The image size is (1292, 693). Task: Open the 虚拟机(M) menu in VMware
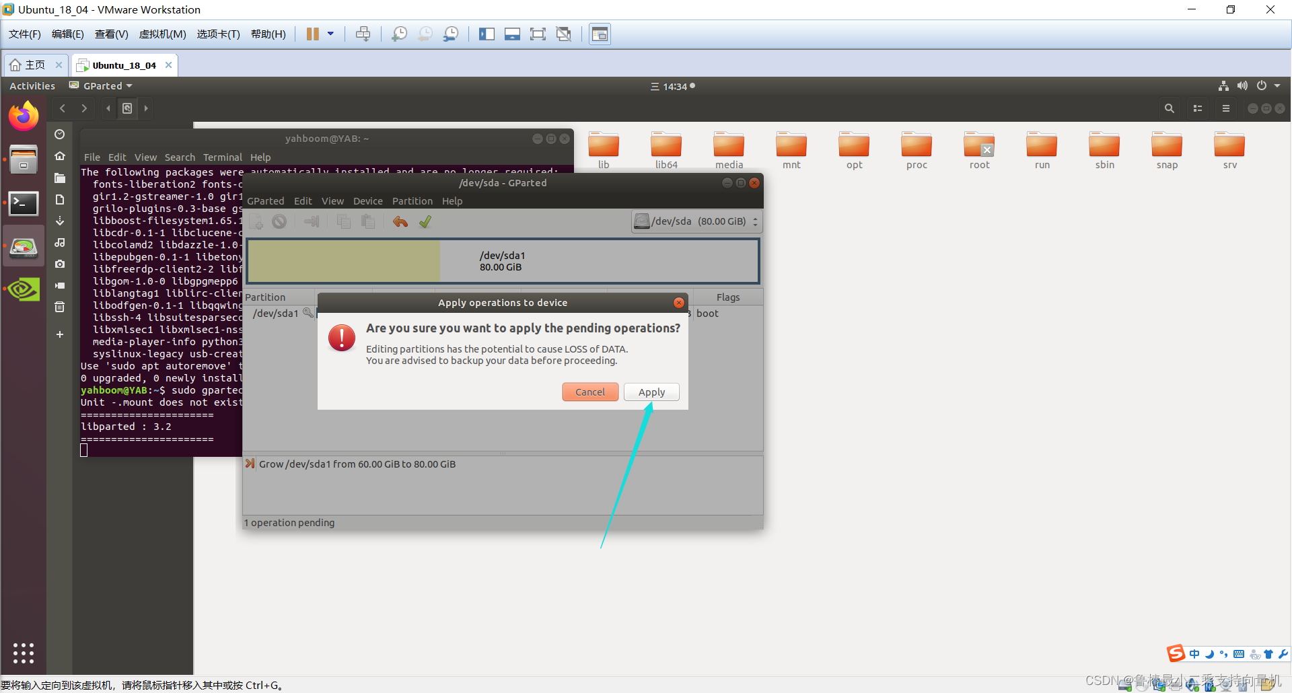click(162, 34)
